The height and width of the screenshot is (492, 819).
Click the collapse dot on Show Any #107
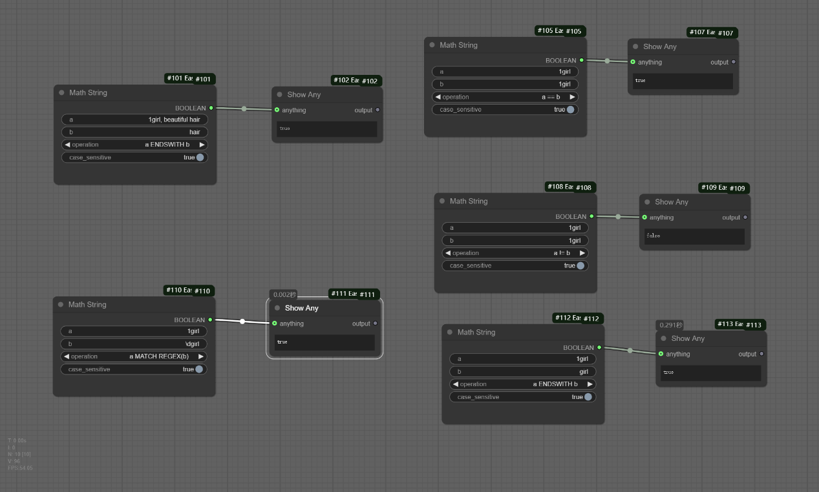(x=636, y=46)
